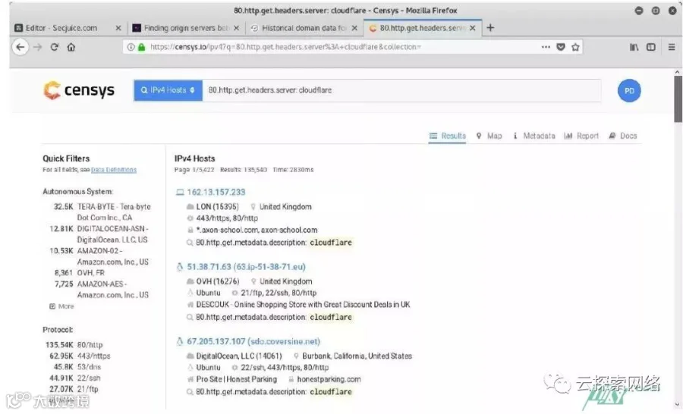
Task: Open the Firefox hamburger menu
Action: [672, 47]
